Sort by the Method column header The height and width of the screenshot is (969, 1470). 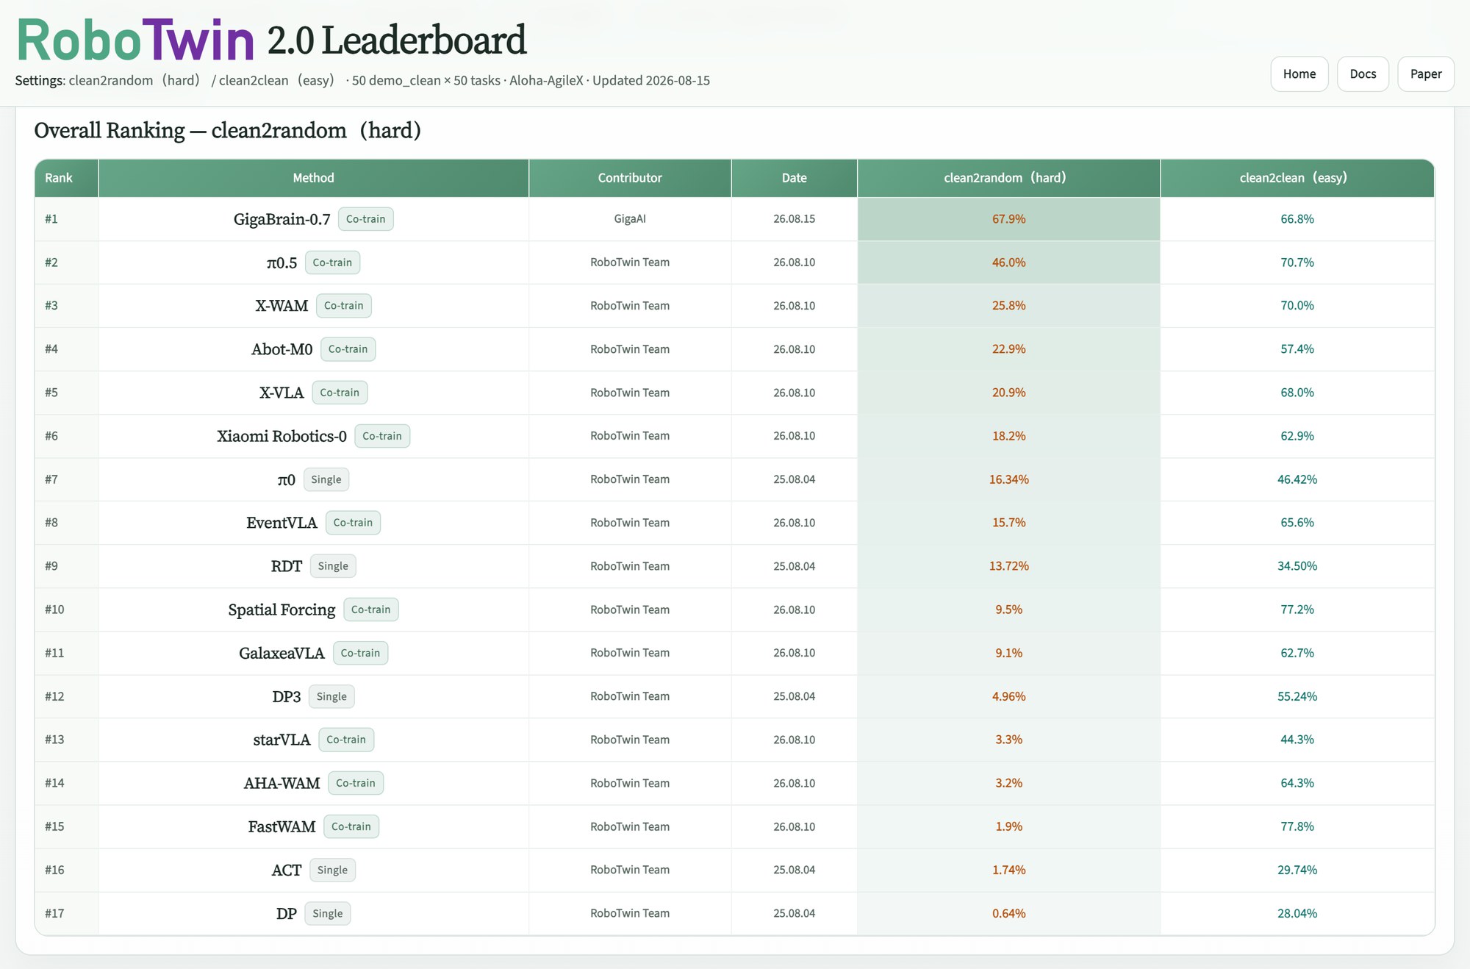(313, 178)
